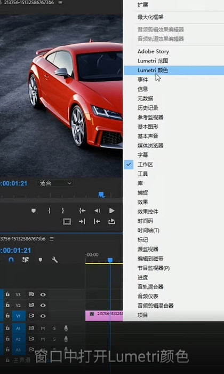Screen dimensions: 224x374
Task: Toggle lock on track V1
Action: (7, 316)
